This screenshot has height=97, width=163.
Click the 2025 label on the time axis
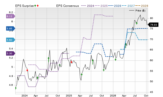point(69,95)
